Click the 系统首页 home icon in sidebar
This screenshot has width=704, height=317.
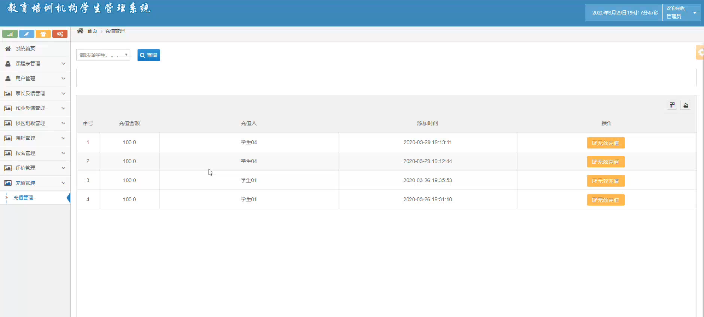click(x=8, y=49)
